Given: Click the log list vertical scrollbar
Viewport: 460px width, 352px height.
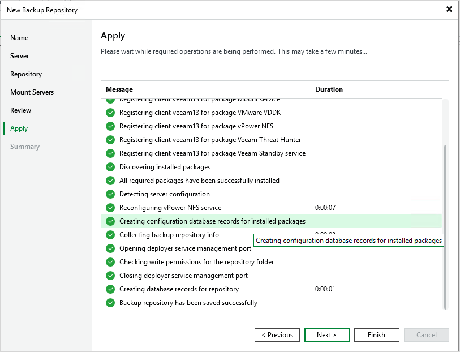Looking at the screenshot, I should [445, 226].
